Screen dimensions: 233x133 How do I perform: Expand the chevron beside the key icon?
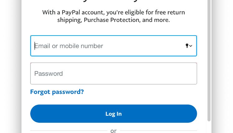[191, 46]
